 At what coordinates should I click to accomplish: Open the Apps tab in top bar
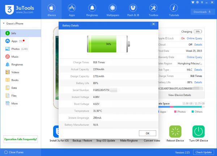[72, 10]
